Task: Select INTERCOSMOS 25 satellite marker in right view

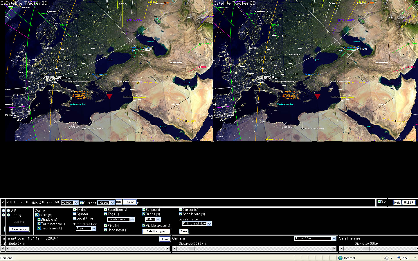Action: (x=266, y=140)
